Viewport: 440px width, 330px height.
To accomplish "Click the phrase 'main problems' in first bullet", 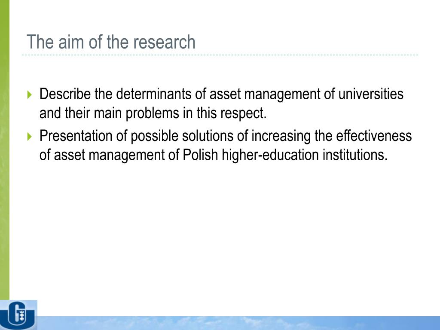I will [x=136, y=113].
